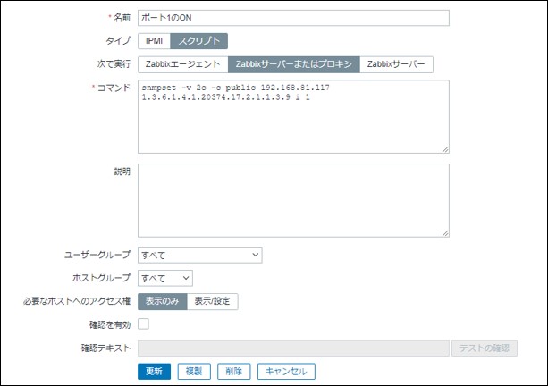Grab the command textarea resize handle
Image resolution: width=548 pixels, height=386 pixels.
pyautogui.click(x=445, y=149)
